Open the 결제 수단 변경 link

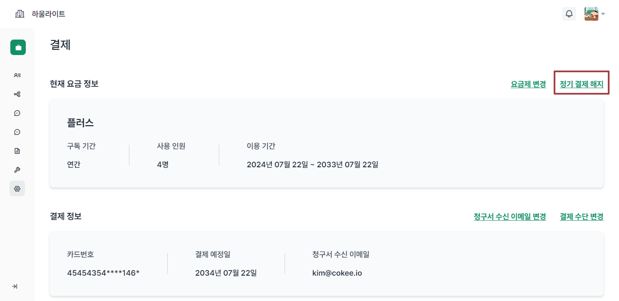click(x=581, y=217)
